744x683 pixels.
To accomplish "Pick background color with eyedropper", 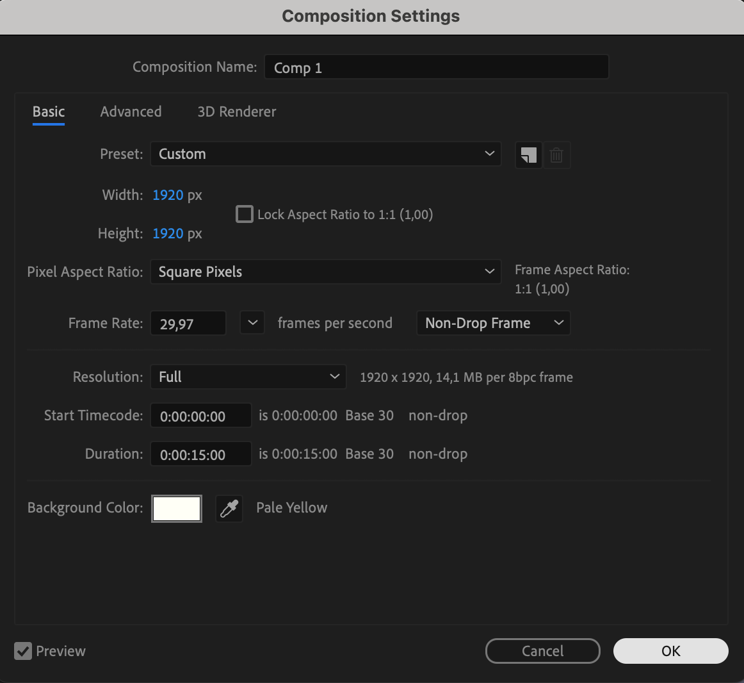I will point(229,509).
